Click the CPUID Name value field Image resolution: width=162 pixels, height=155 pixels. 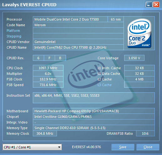[78, 47]
